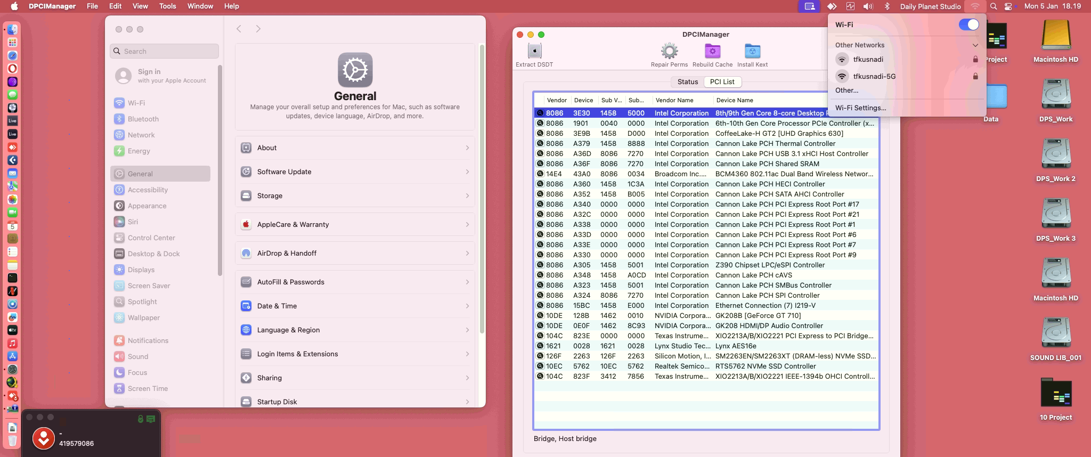Open the Edit menu
The height and width of the screenshot is (457, 1091).
pos(115,6)
